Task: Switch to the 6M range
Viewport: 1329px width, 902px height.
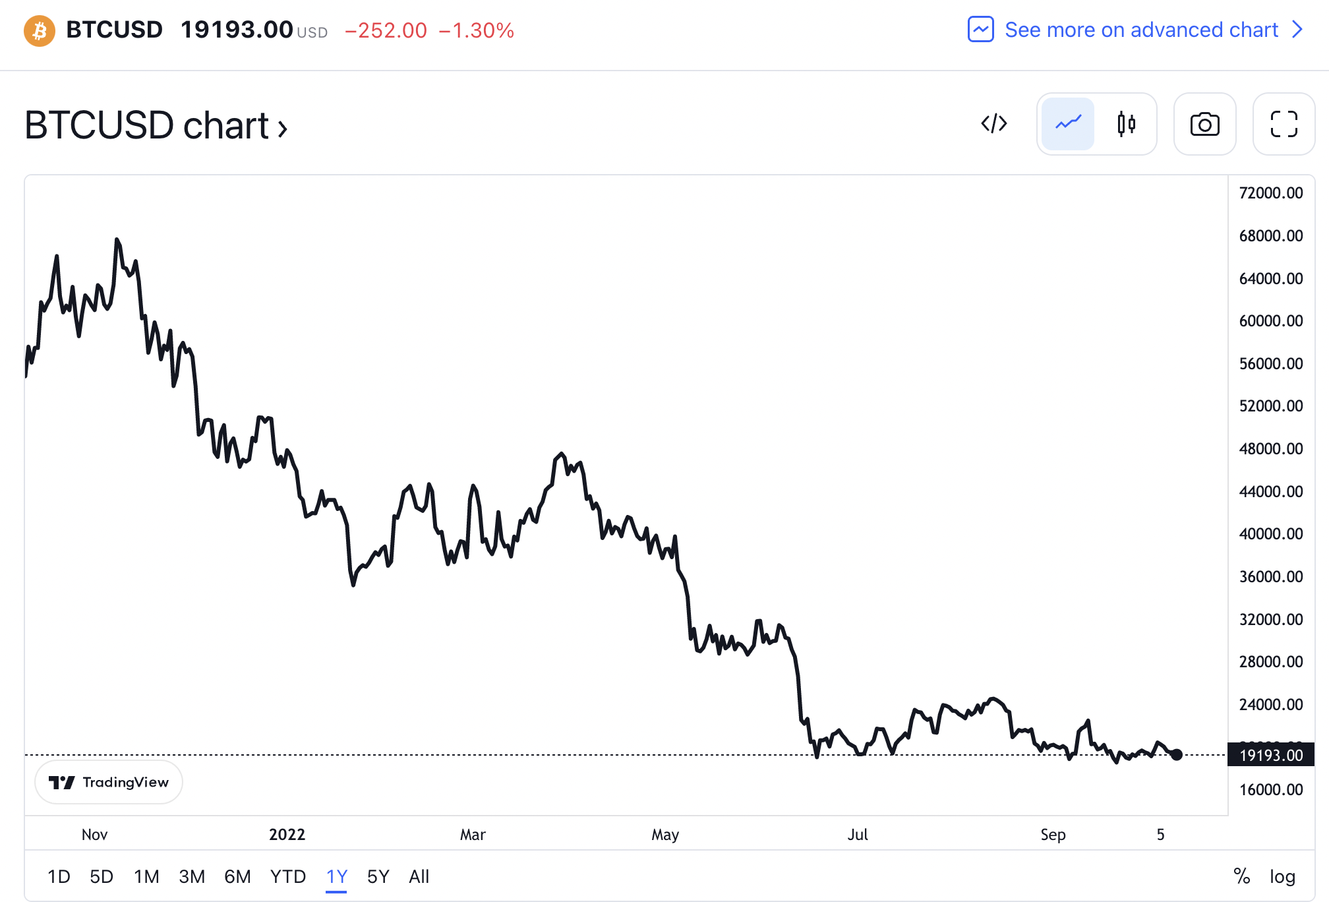Action: point(237,876)
